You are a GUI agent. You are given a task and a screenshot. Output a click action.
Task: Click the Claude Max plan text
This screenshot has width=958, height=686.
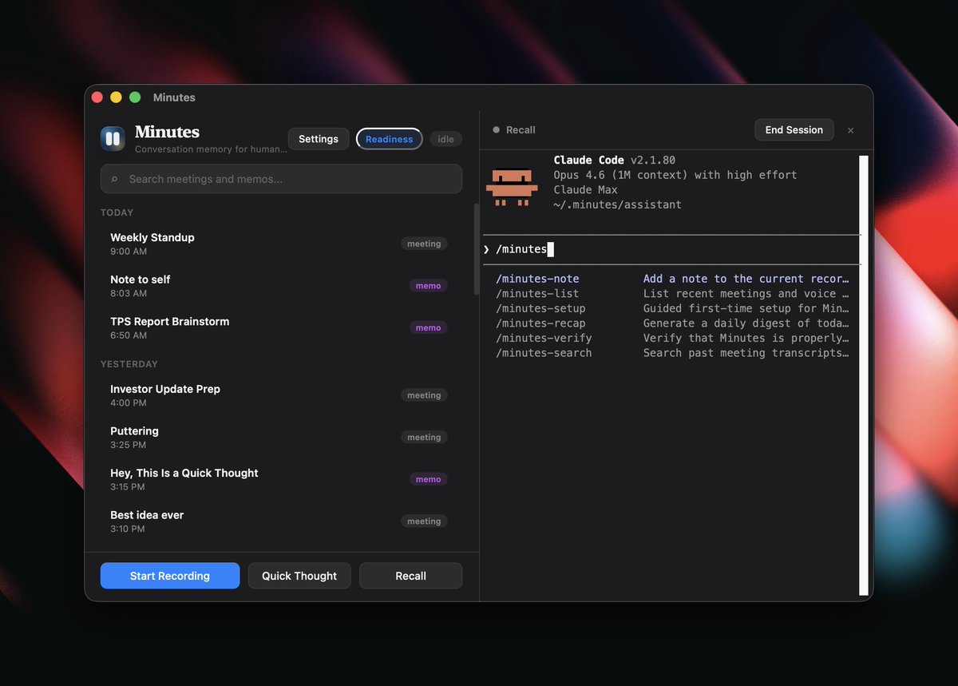tap(585, 190)
